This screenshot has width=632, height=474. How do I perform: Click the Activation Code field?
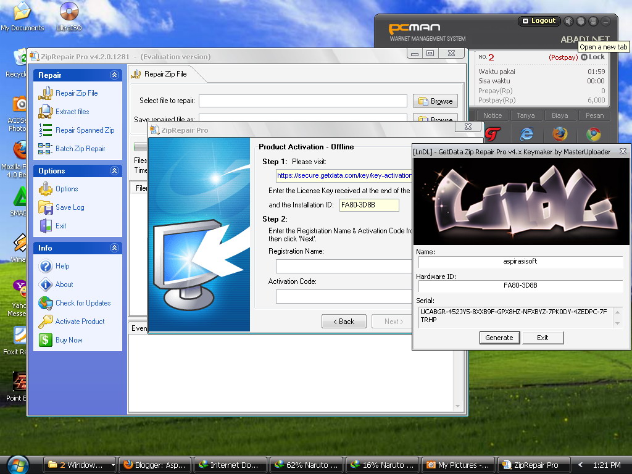coord(344,297)
